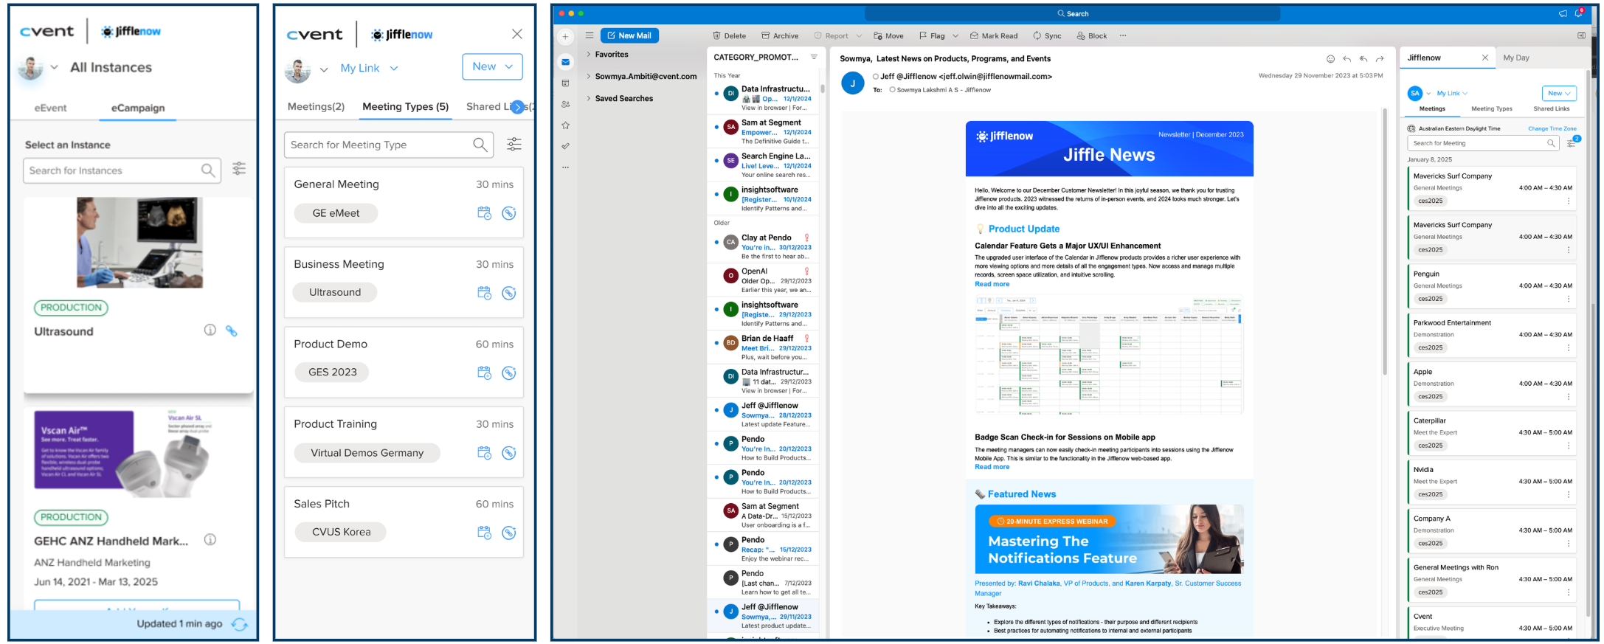Click the link icon on Product Training card
Image resolution: width=1604 pixels, height=644 pixels.
[x=509, y=453]
